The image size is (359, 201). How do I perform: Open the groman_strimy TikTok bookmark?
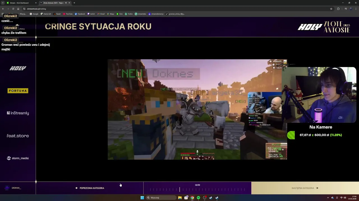[175, 14]
